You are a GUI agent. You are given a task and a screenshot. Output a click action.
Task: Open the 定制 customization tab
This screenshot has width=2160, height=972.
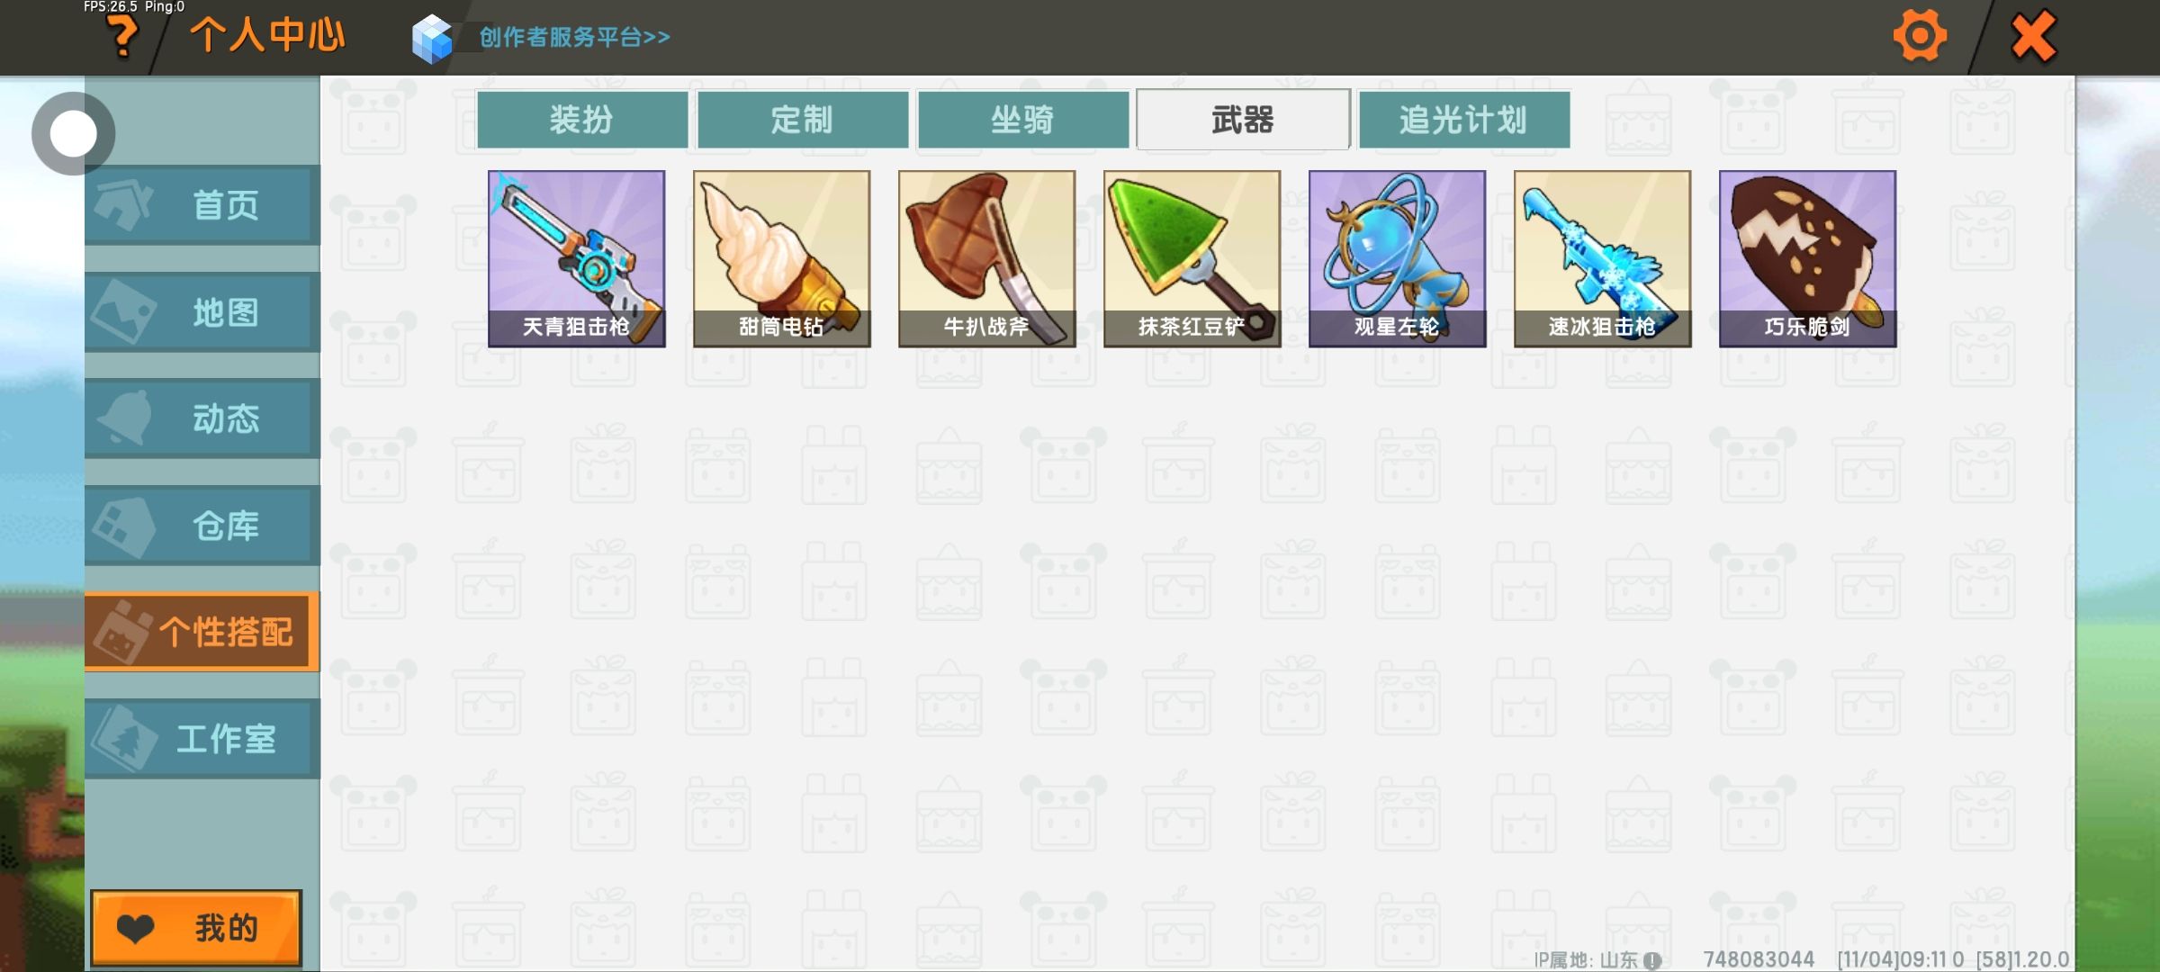803,120
